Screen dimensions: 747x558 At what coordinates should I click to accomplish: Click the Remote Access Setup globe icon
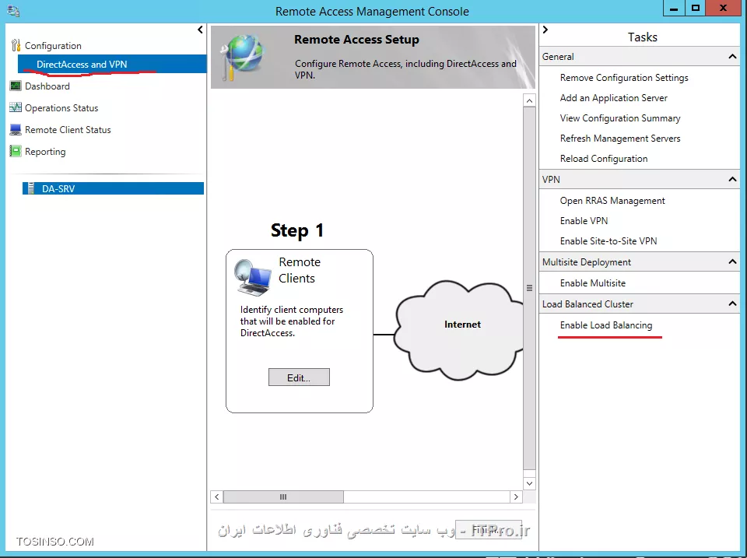tap(242, 57)
